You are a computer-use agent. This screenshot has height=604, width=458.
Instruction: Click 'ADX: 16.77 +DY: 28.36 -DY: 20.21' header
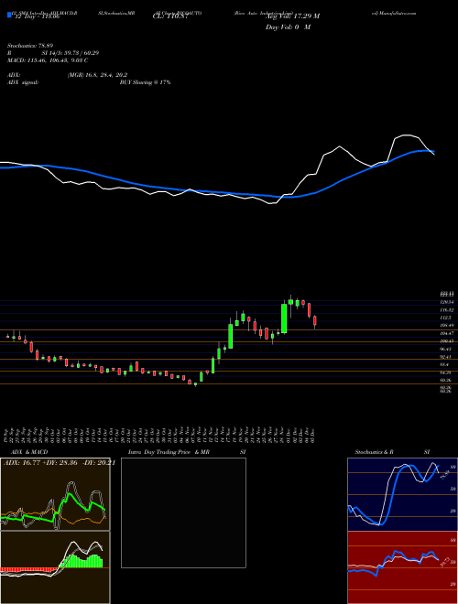click(x=60, y=463)
